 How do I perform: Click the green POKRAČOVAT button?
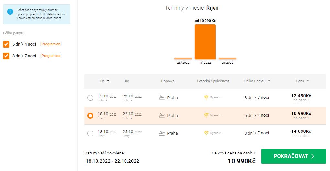(x=293, y=156)
